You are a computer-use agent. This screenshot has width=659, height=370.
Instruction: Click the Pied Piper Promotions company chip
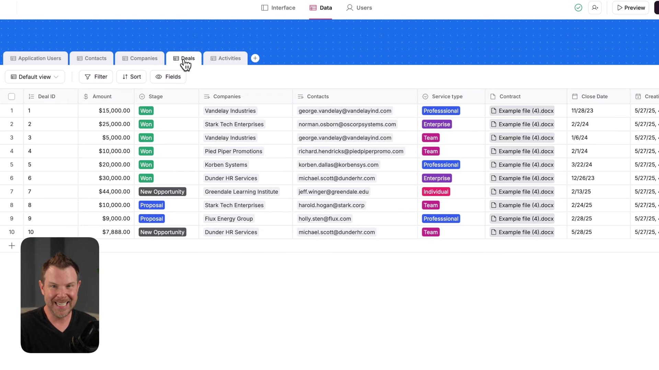coord(233,151)
